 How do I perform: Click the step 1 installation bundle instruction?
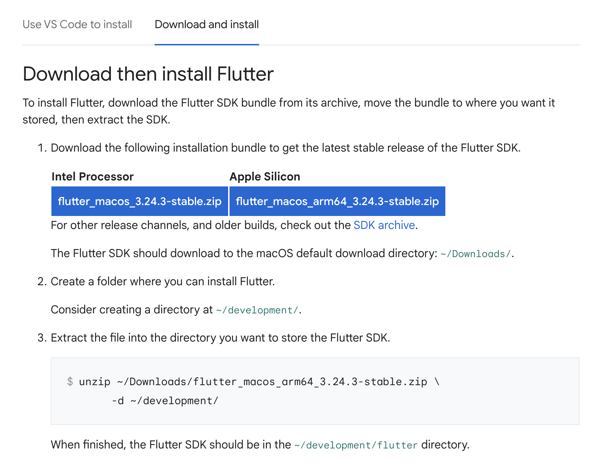[x=285, y=148]
